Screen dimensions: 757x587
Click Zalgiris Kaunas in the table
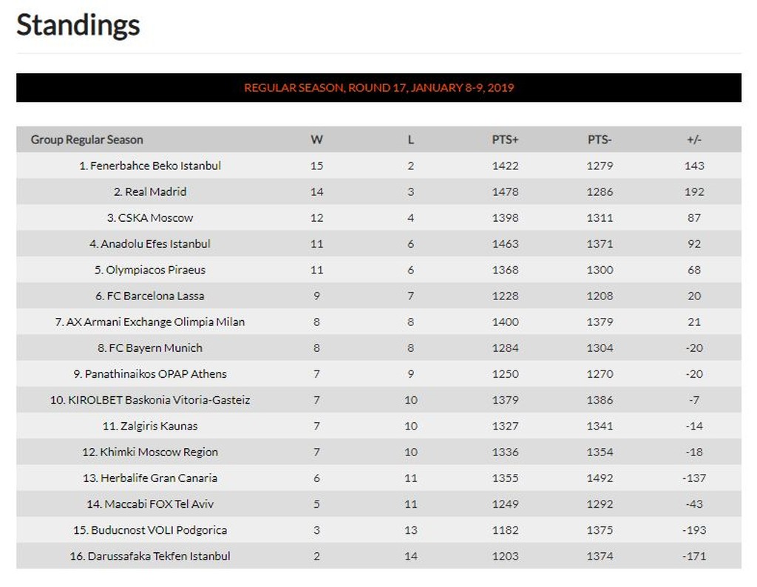[x=156, y=426]
